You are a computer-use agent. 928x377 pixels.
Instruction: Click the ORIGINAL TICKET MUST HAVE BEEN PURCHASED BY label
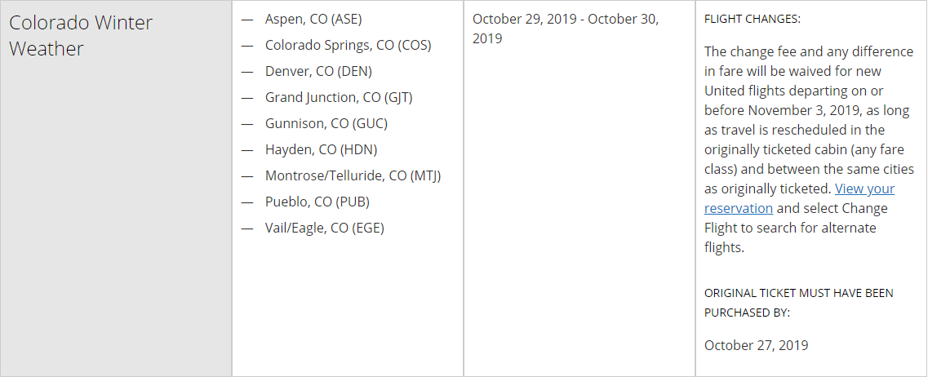[798, 302]
